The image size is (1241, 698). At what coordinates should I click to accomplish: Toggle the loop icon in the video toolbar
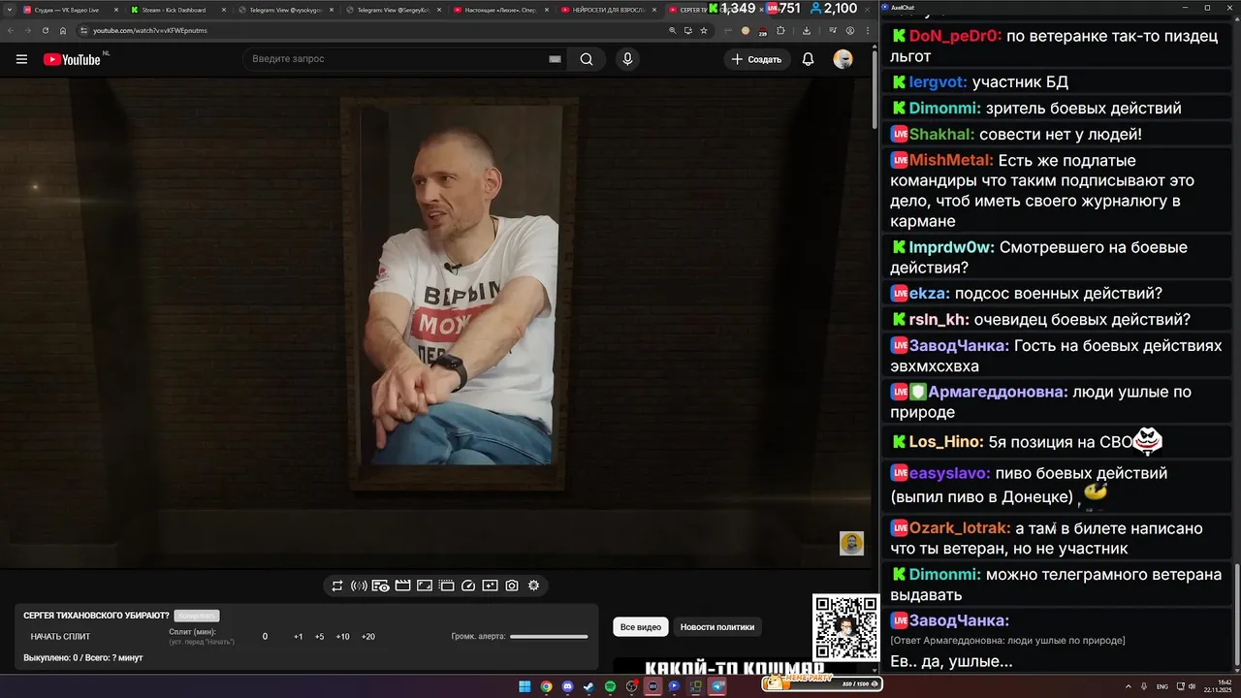(337, 586)
